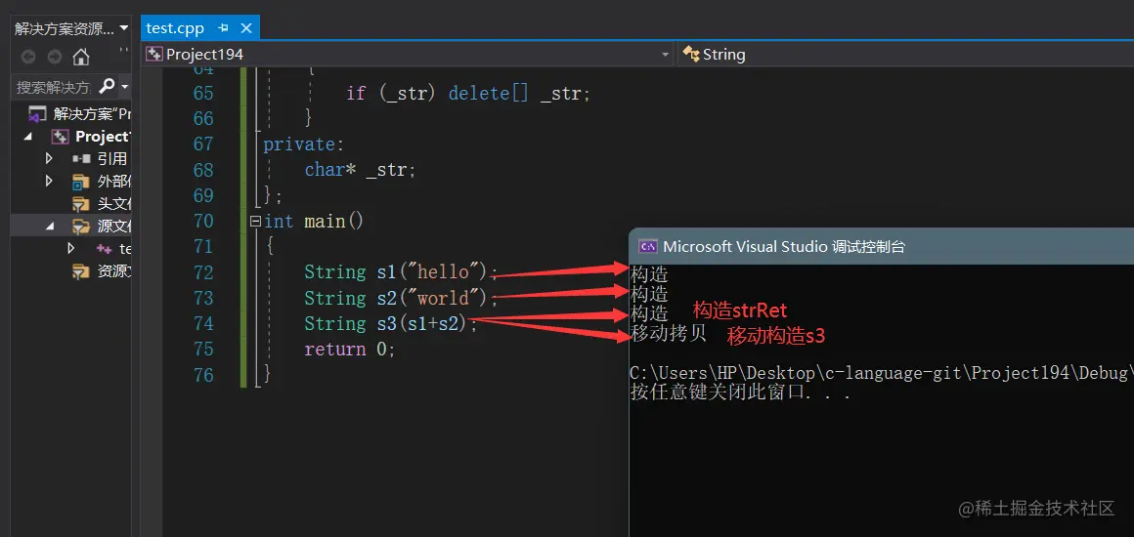1134x537 pixels.
Task: Collapse the Project node in the tree
Action: coord(28,137)
